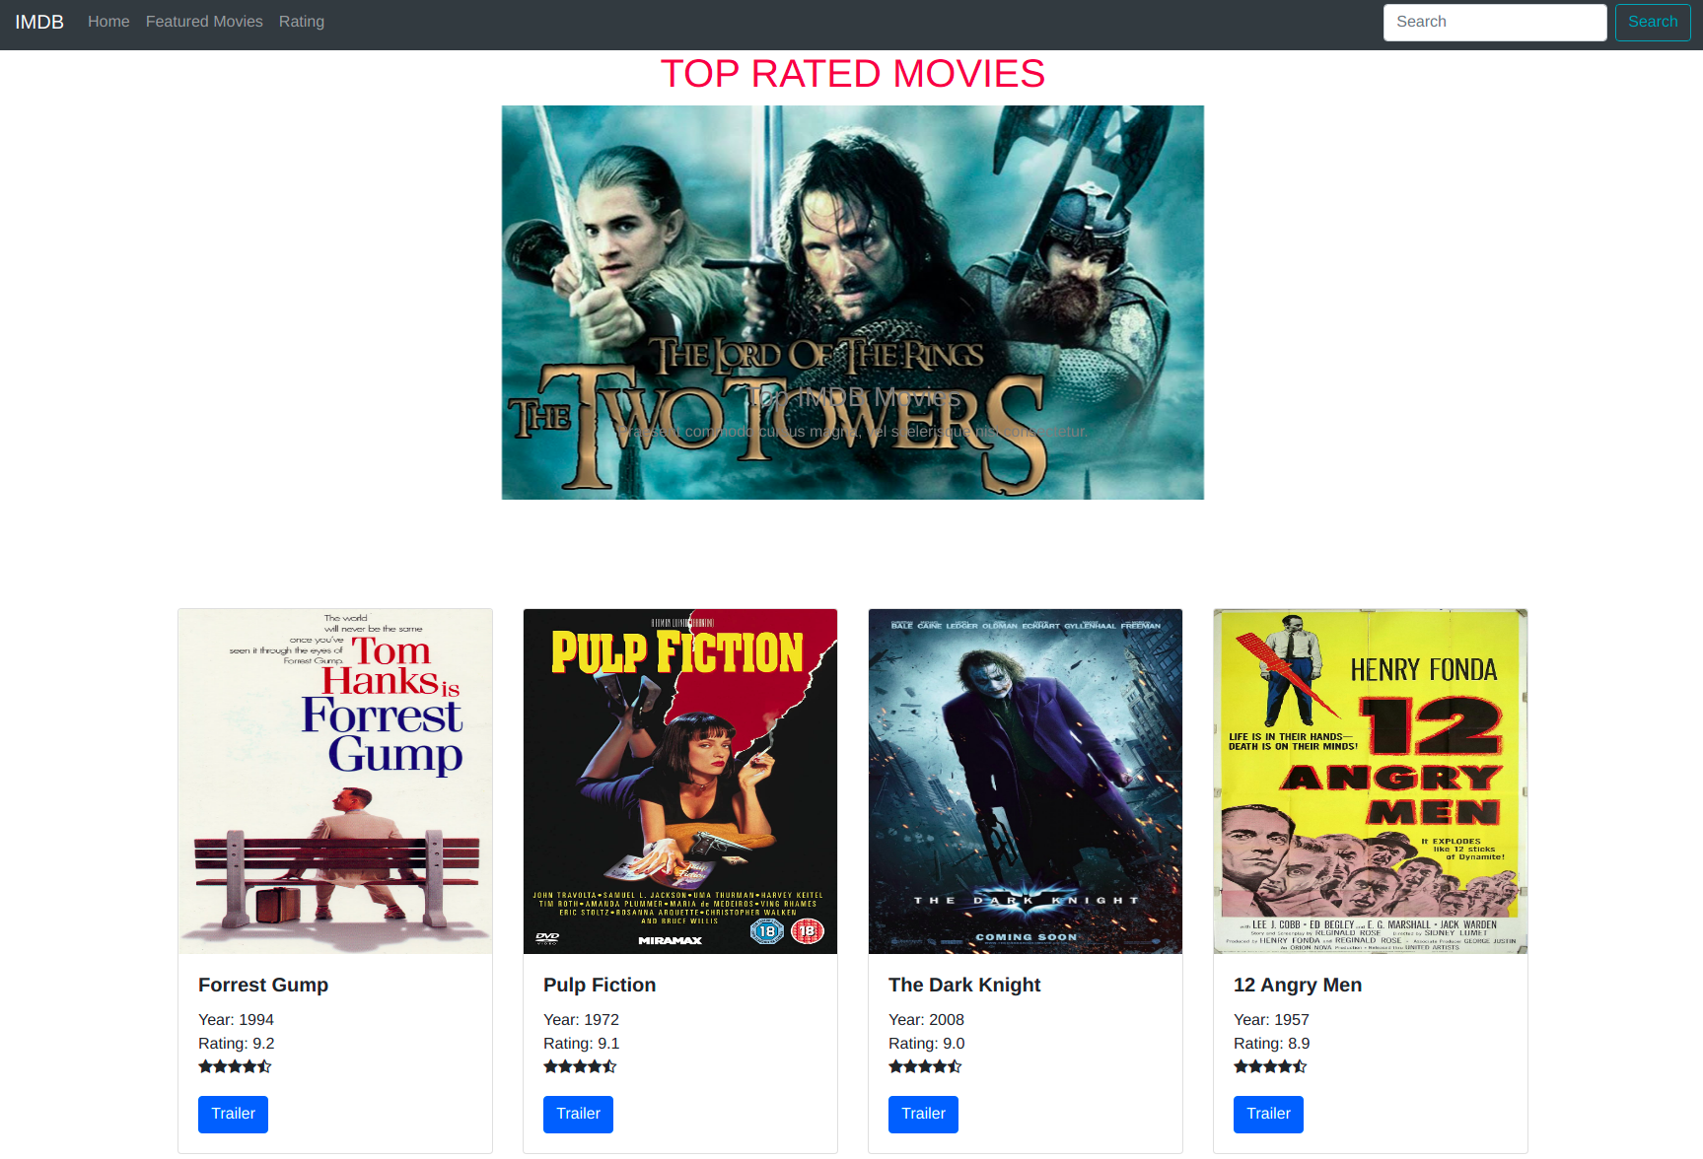Click the 'Top IMDB Movies' carousel caption

pyautogui.click(x=853, y=397)
